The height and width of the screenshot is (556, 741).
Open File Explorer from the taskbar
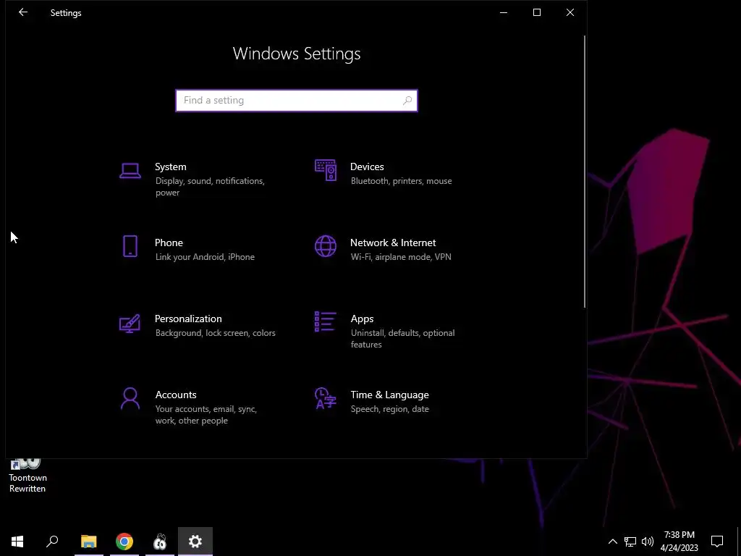click(89, 542)
